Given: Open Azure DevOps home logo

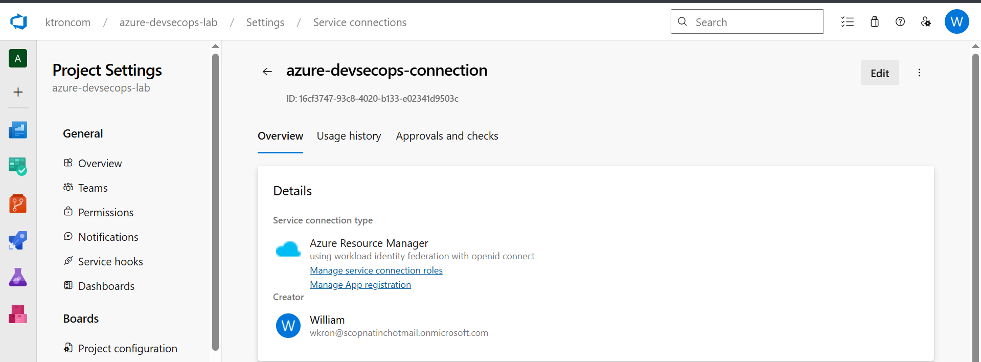Looking at the screenshot, I should [18, 22].
